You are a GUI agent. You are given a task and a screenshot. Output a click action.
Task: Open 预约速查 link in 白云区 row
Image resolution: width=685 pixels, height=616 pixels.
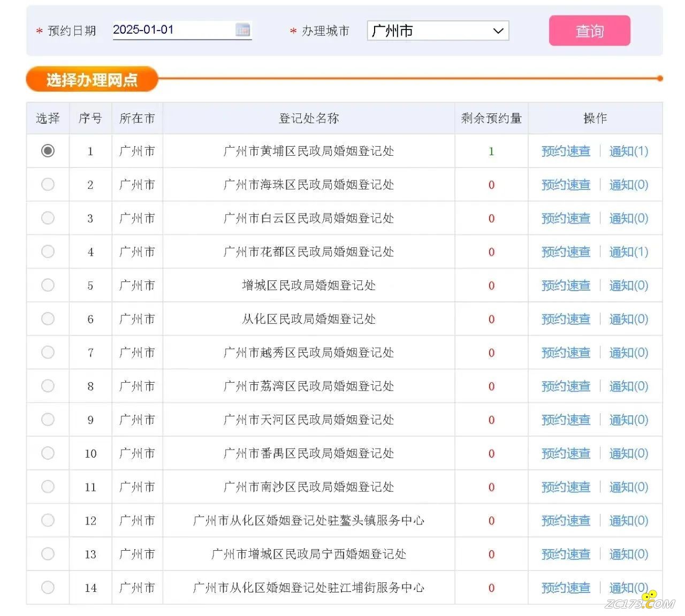coord(566,218)
